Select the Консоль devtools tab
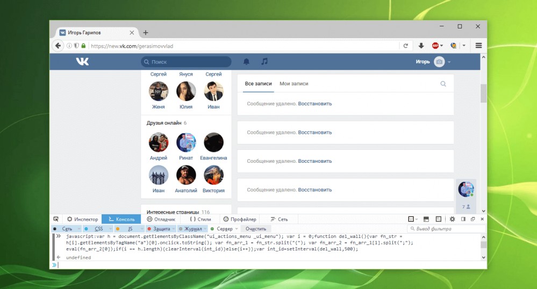Viewport: 537px width, 289px height. tap(121, 219)
